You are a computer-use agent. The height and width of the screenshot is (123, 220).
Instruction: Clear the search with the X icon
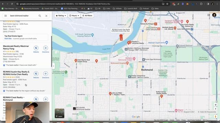[46, 16]
